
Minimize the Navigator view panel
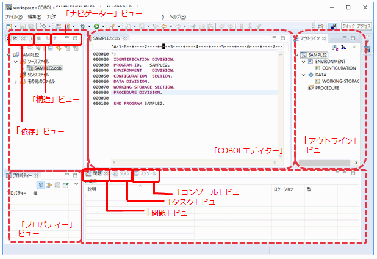pyautogui.click(x=66, y=38)
